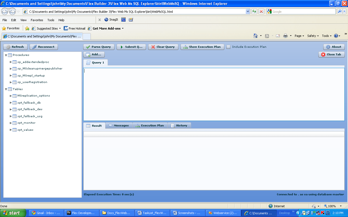This screenshot has height=217, width=348.
Task: Click the browser Forward arrow icon
Action: (x=13, y=11)
